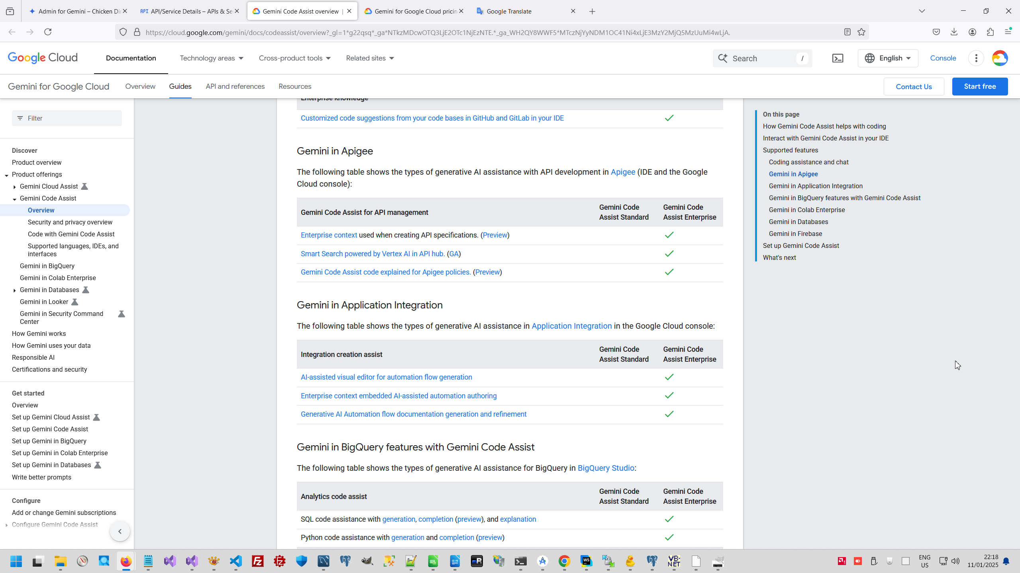Toggle reader view icon in address bar
This screenshot has height=573, width=1020.
pos(847,32)
